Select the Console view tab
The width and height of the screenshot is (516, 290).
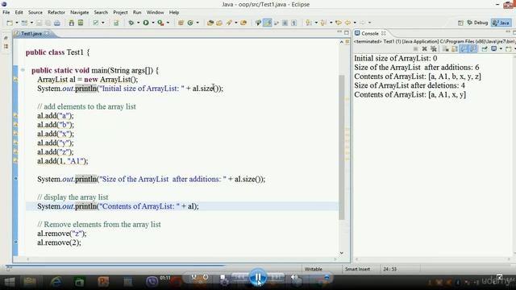[x=370, y=34]
